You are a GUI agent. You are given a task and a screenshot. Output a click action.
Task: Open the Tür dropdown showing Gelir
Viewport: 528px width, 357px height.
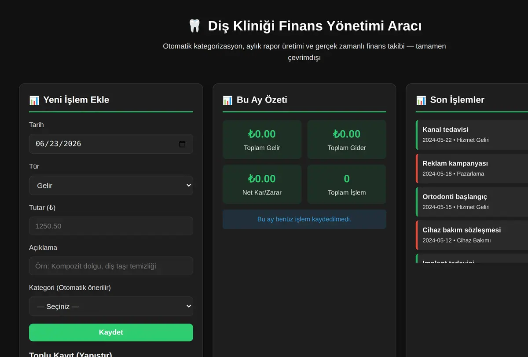coord(111,185)
